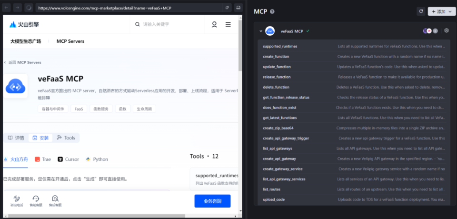Select the does_function_exist tool row

click(354, 108)
